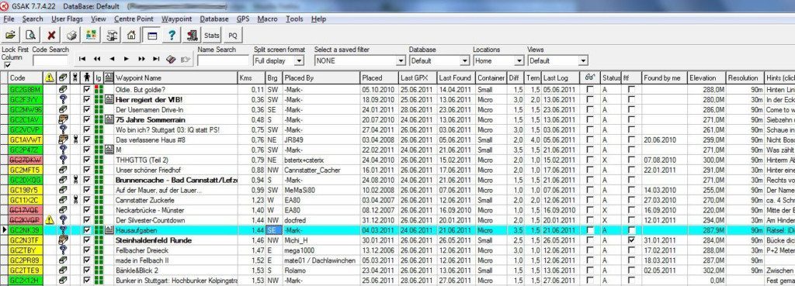Open Select a saved filter dropdown
The image size is (795, 286).
coord(401,60)
